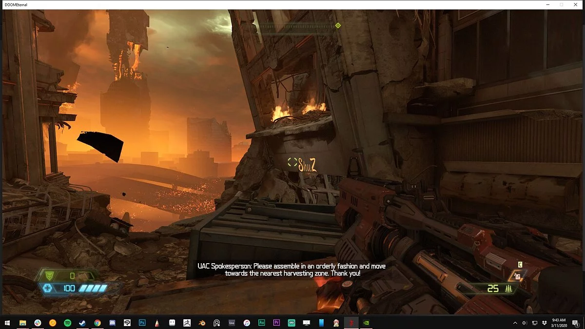Click the DOOM Eternal running taskbar icon

(351, 323)
